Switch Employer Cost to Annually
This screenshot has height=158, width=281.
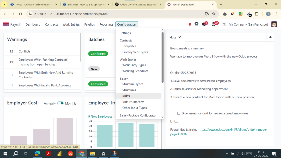pos(49,103)
